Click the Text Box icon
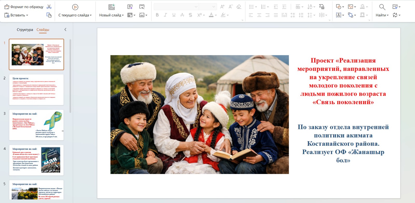 pyautogui.click(x=338, y=15)
